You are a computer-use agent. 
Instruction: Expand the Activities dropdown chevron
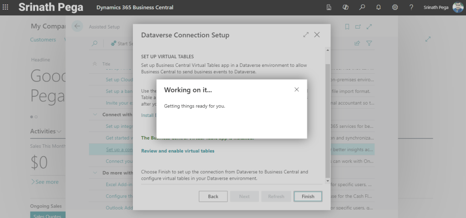coord(59,132)
